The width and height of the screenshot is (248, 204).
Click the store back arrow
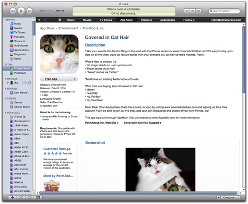coord(39,20)
